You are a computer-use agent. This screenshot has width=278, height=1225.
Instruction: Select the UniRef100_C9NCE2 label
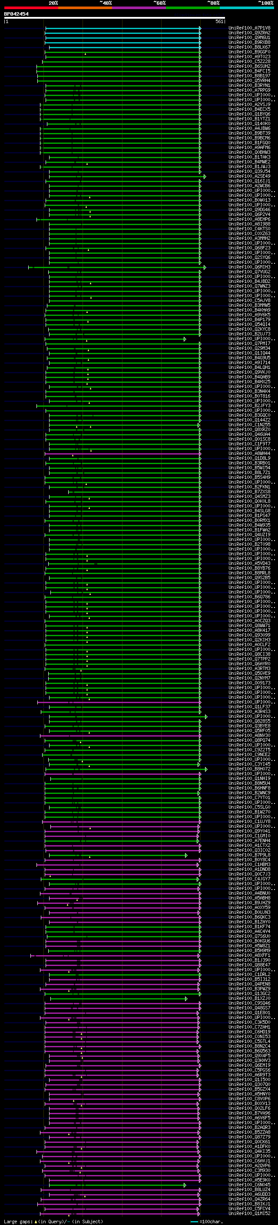coord(249,755)
